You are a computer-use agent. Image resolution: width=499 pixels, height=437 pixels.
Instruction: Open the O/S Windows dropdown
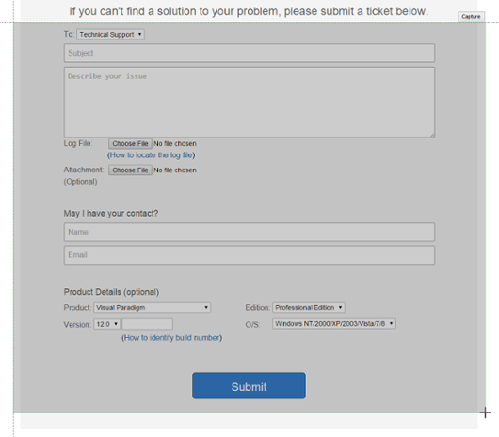(x=334, y=324)
